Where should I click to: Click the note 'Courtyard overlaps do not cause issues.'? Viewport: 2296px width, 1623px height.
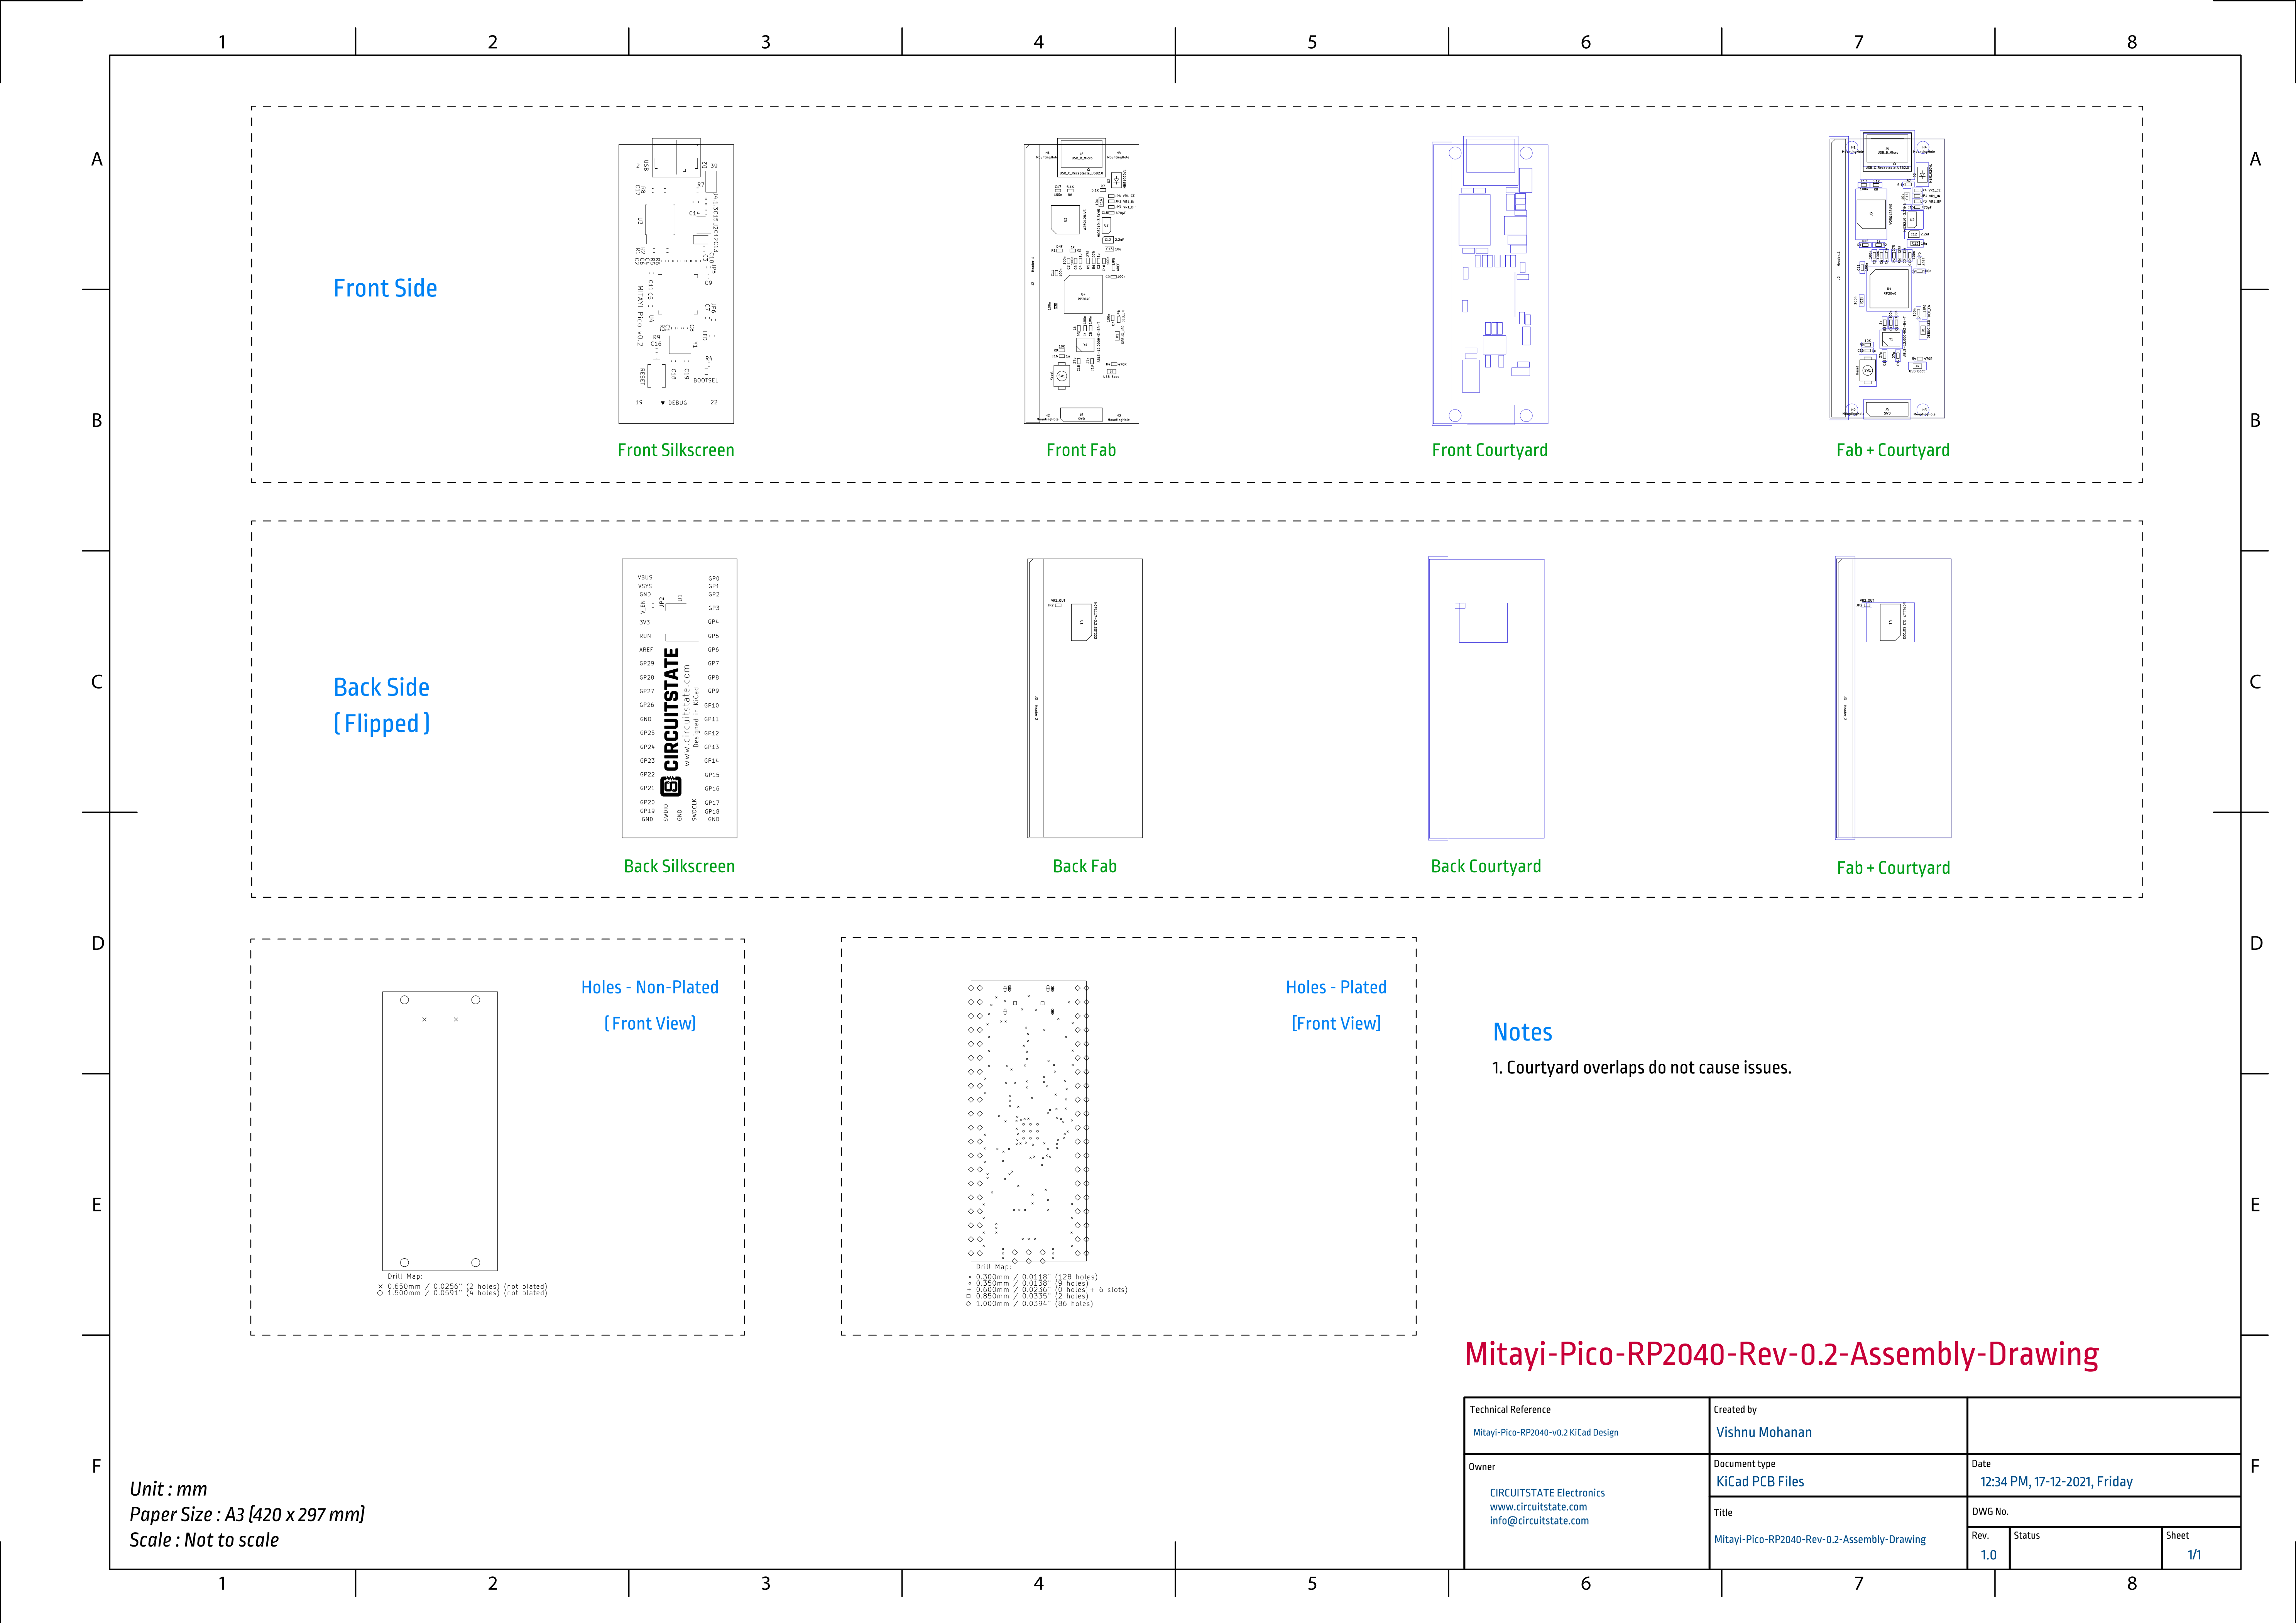click(x=1649, y=1068)
